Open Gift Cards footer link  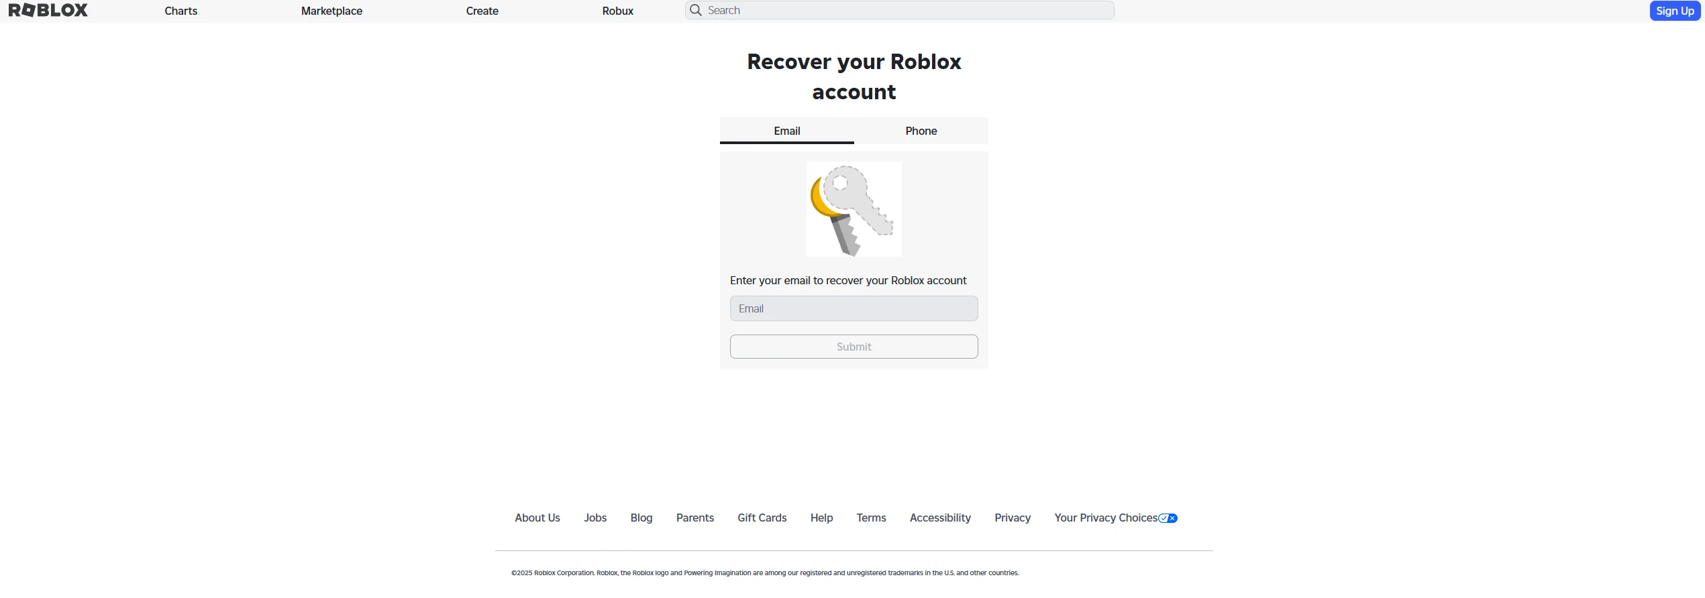tap(762, 518)
